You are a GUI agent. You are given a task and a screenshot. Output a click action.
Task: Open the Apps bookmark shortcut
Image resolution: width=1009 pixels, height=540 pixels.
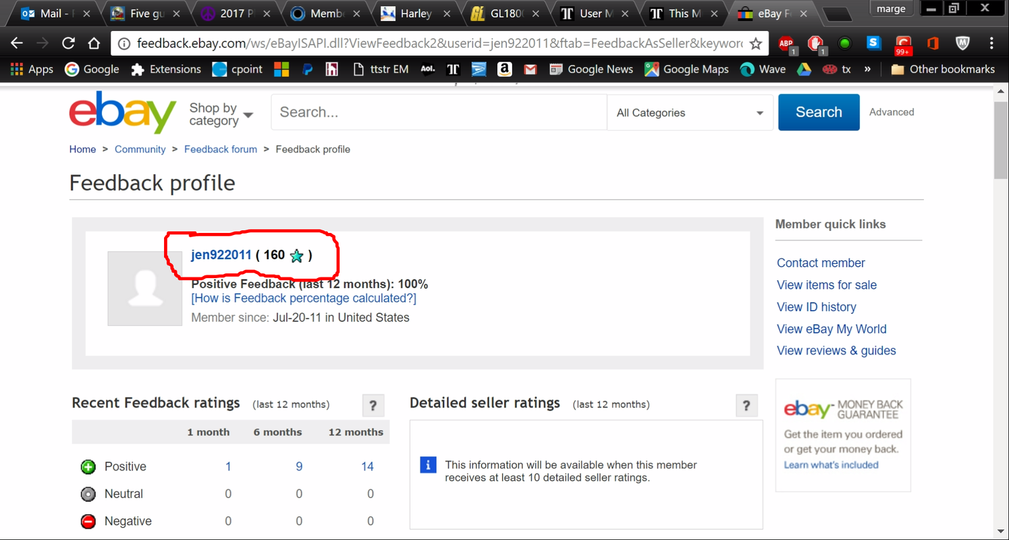pyautogui.click(x=32, y=69)
